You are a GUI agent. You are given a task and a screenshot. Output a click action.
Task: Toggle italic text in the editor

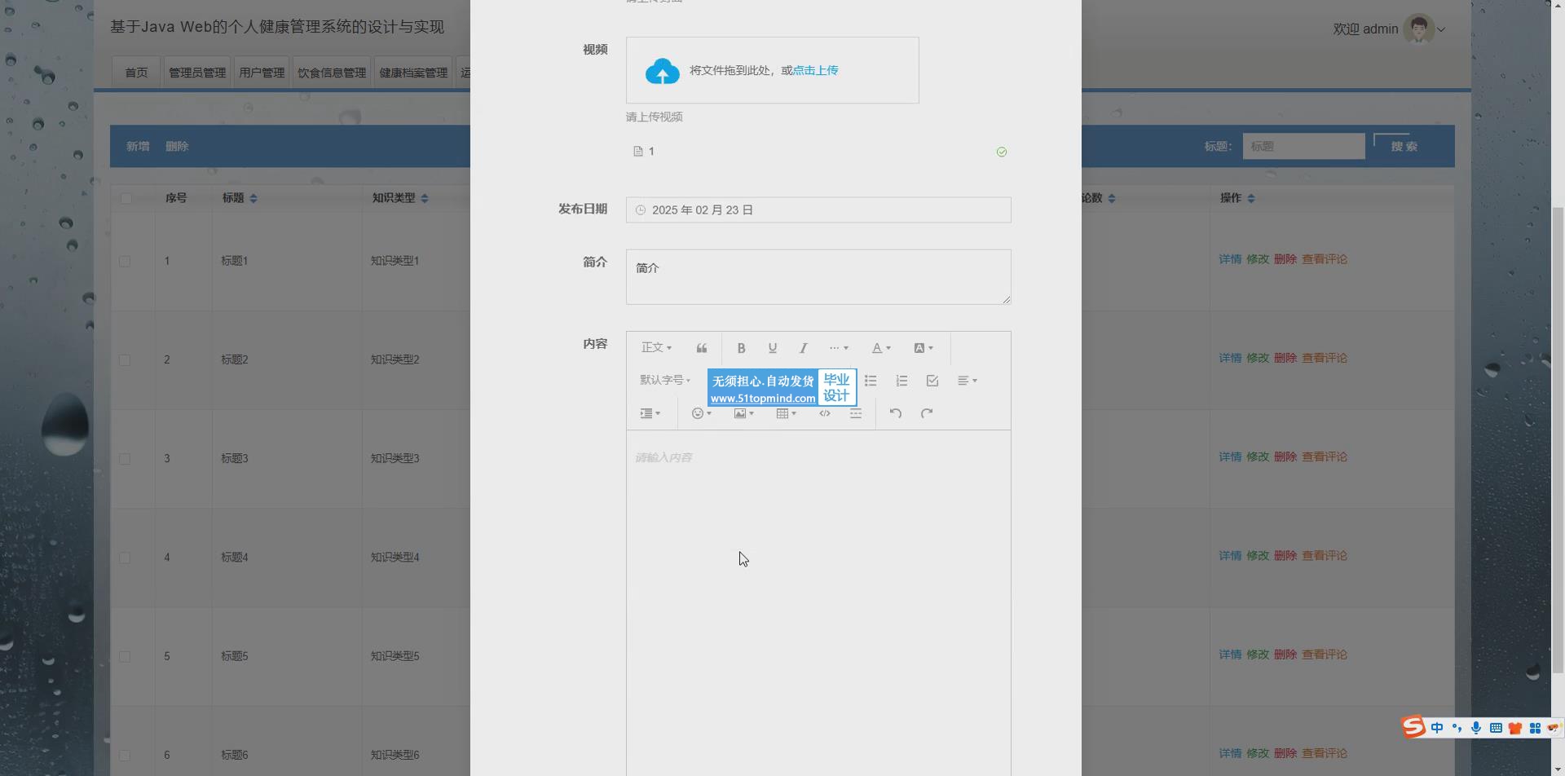point(803,348)
